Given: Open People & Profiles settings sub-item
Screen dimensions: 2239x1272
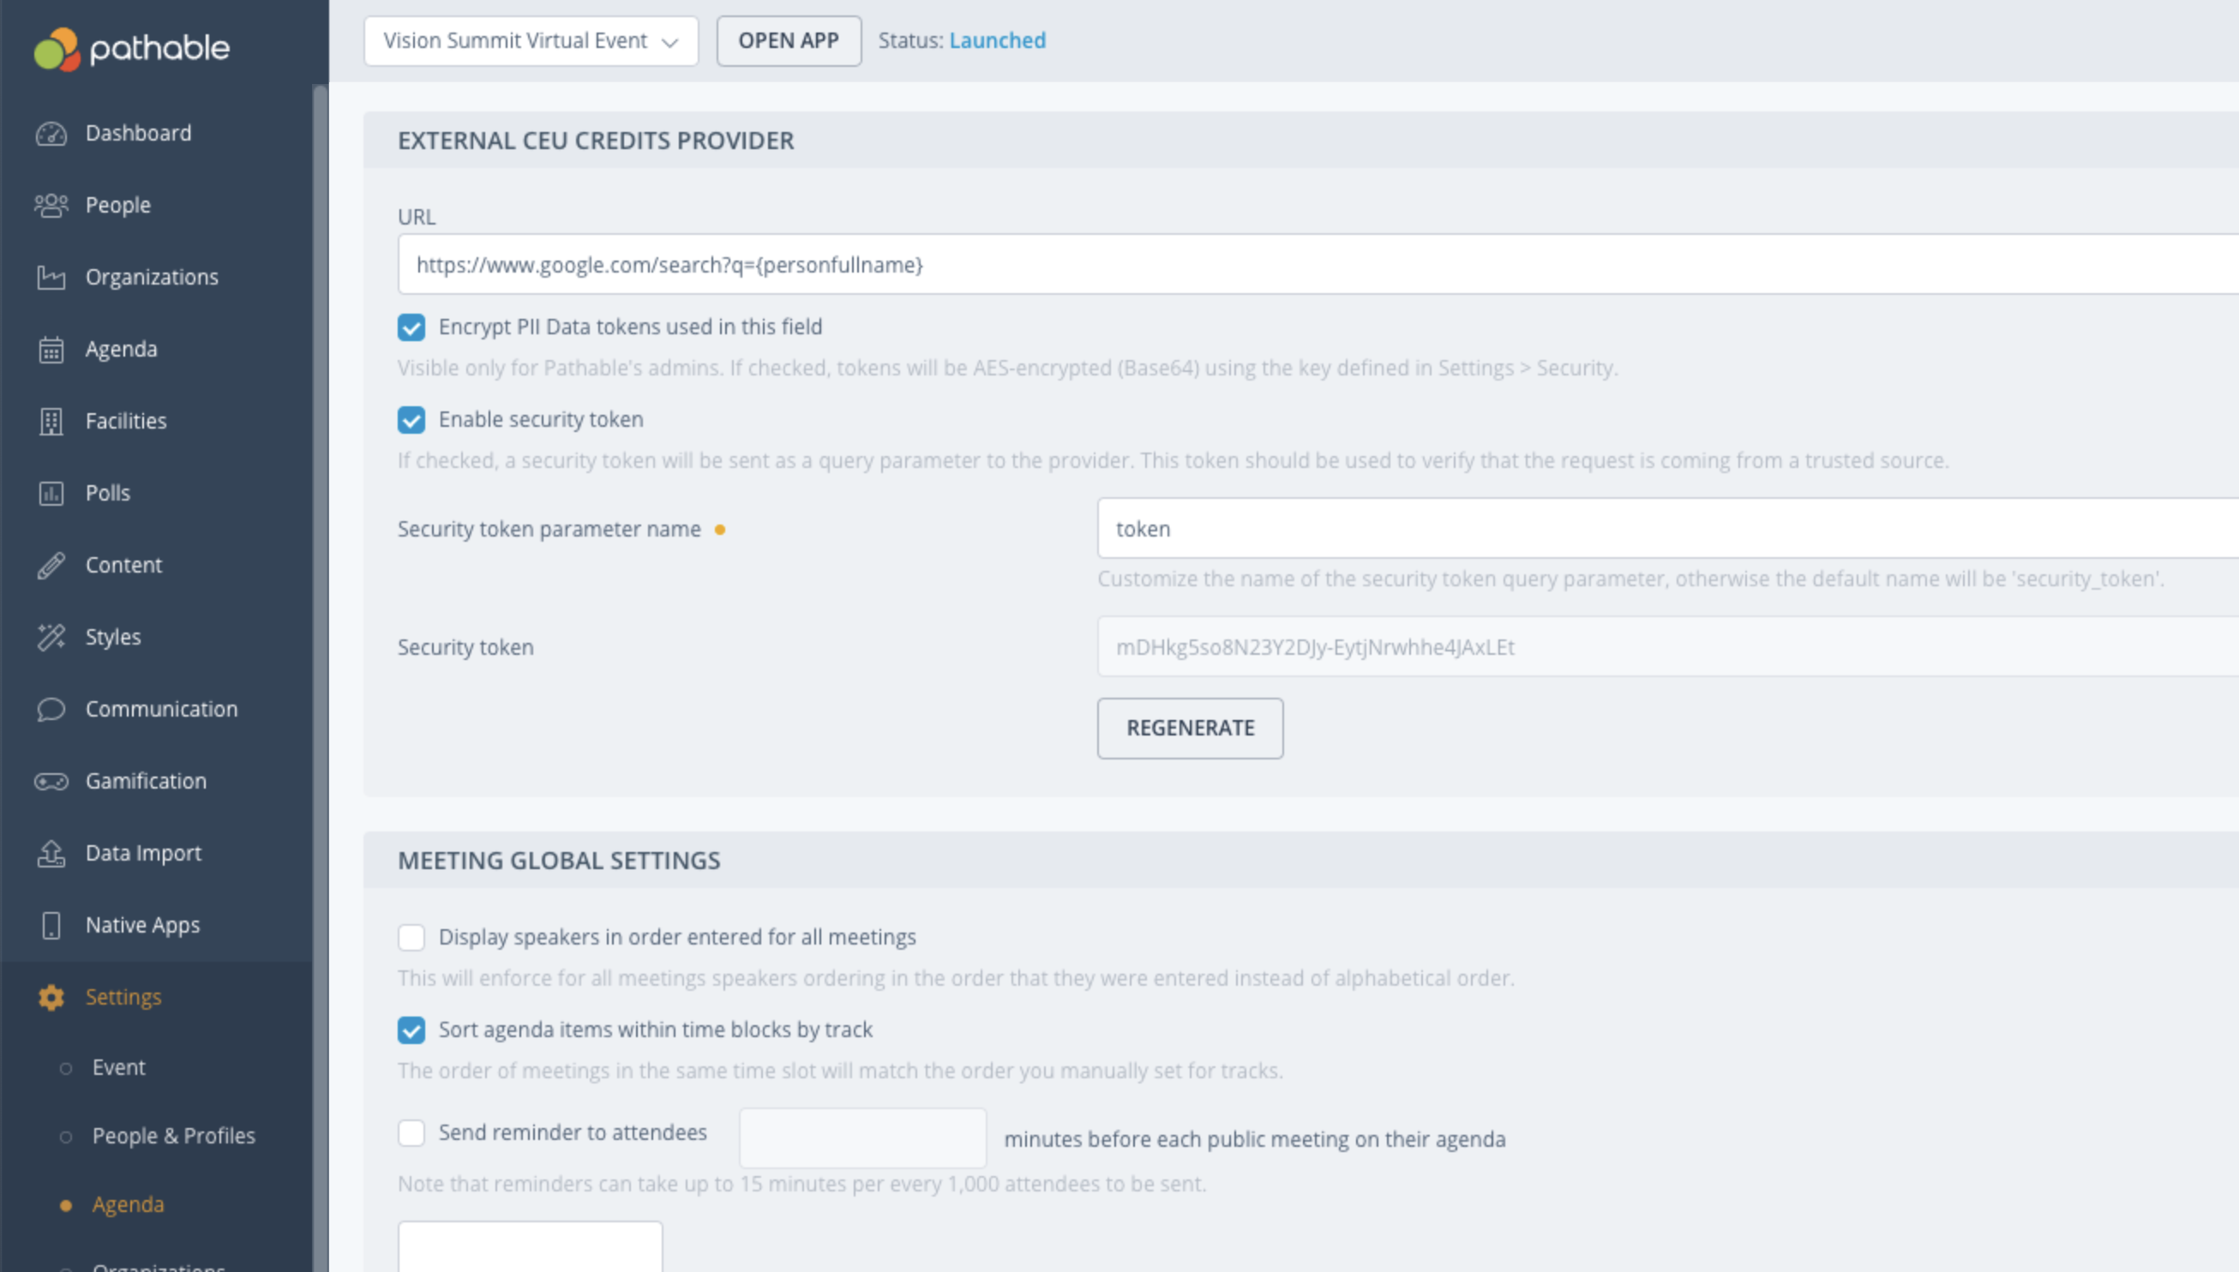Looking at the screenshot, I should (x=174, y=1136).
